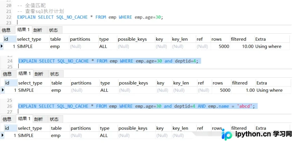Image resolution: width=294 pixels, height=143 pixels.
Task: Select 结果 1 tab under the emp.age=30 query
Action: [24, 30]
